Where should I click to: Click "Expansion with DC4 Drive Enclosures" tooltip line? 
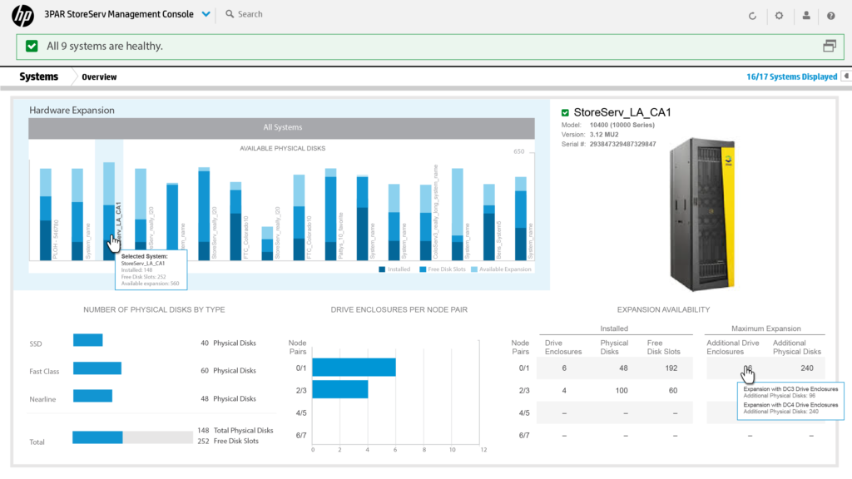point(790,405)
